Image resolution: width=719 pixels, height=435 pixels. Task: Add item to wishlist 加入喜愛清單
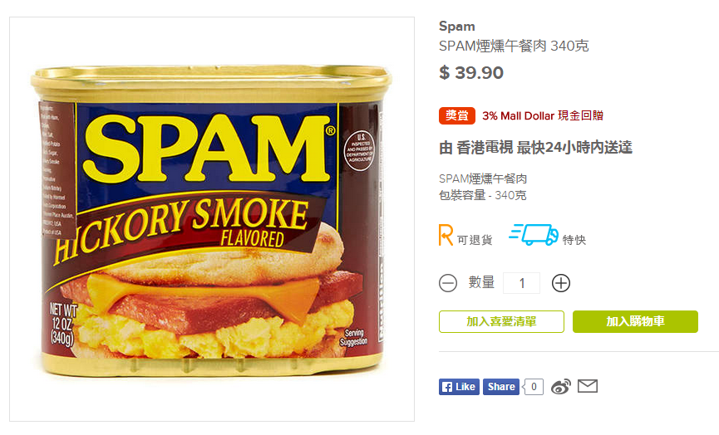(501, 321)
